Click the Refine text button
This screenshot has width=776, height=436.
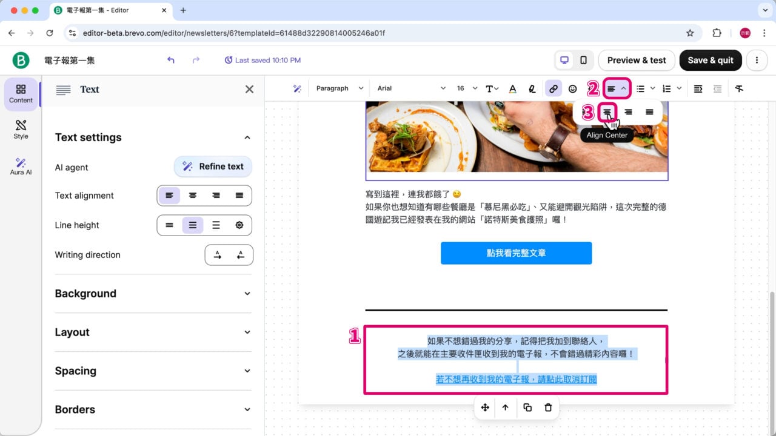(213, 167)
